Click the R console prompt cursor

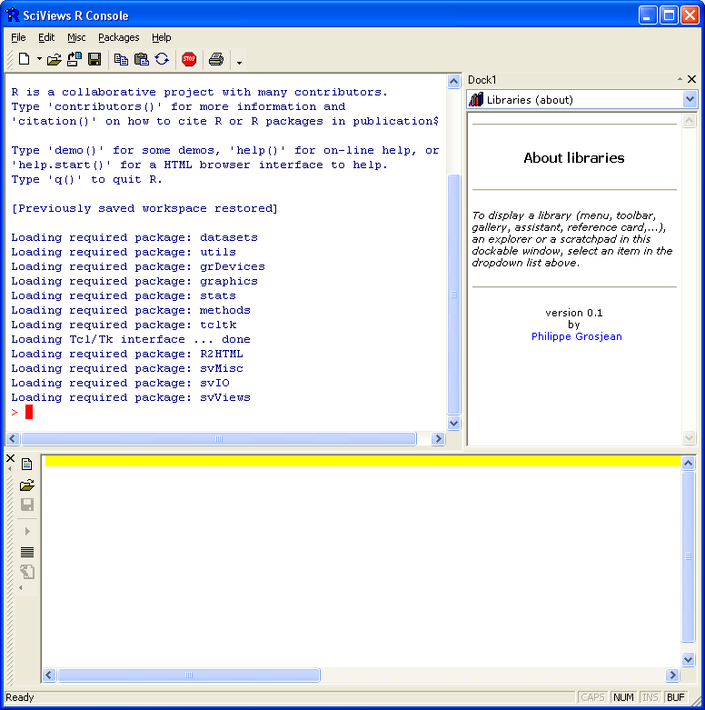29,412
